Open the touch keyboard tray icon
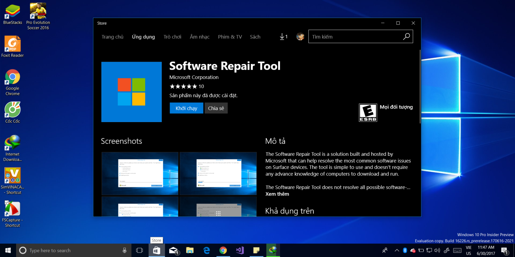The height and width of the screenshot is (257, 515). tap(457, 250)
